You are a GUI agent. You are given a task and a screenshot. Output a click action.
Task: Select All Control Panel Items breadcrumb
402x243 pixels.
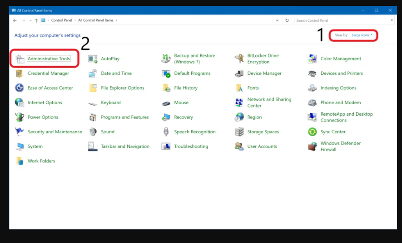96,20
